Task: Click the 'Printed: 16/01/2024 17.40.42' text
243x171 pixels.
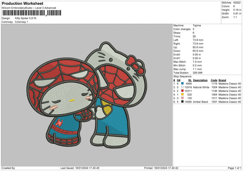Action: (161, 168)
